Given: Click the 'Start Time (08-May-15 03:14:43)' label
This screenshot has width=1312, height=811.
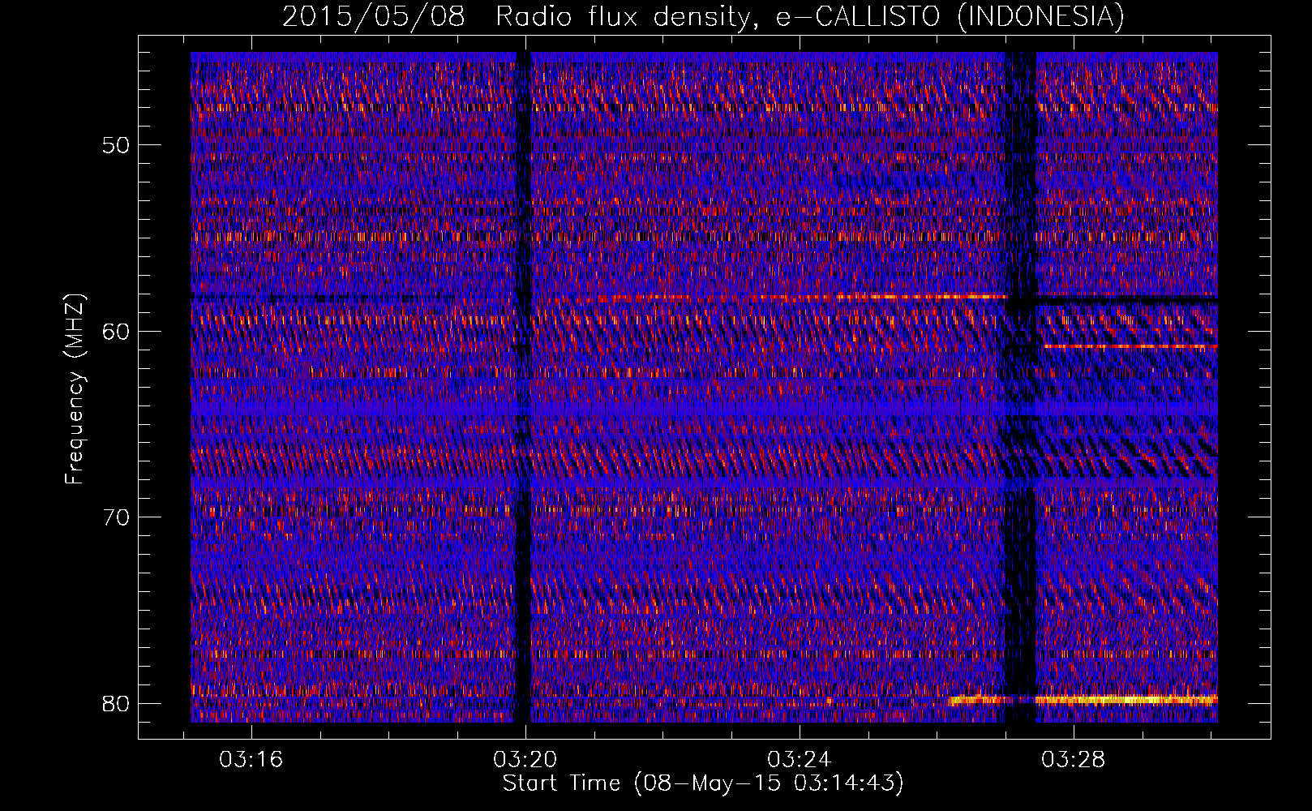Looking at the screenshot, I should [x=703, y=783].
